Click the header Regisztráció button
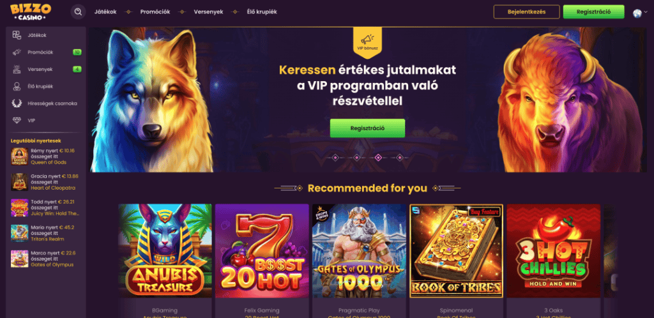Viewport: 654px width, 318px height. 593,11
